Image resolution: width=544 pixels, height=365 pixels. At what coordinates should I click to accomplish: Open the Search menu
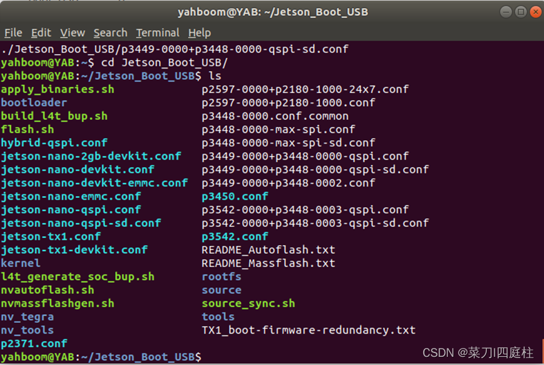(110, 33)
